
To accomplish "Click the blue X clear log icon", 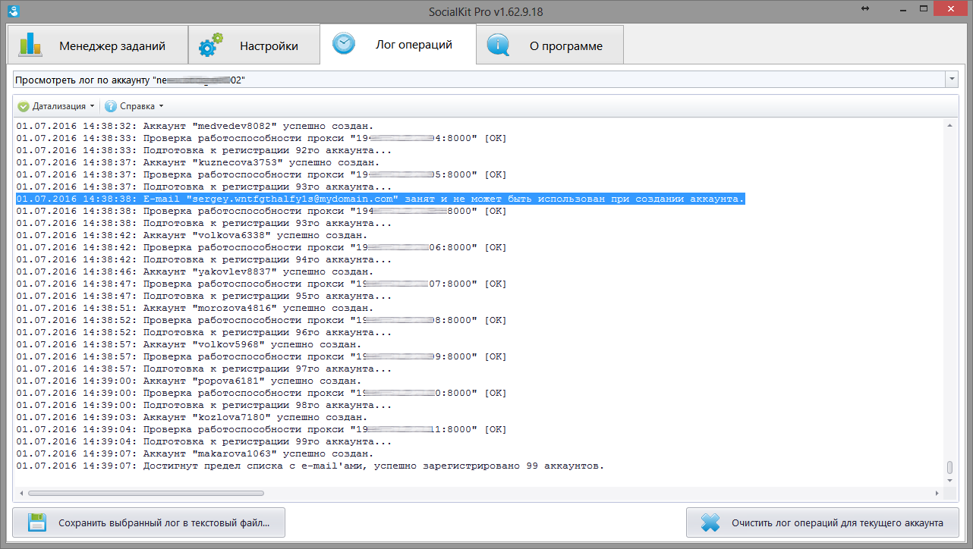I will pos(710,522).
